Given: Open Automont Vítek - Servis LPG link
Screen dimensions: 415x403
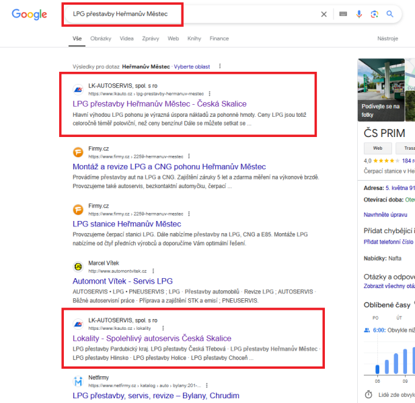Looking at the screenshot, I should [x=122, y=281].
